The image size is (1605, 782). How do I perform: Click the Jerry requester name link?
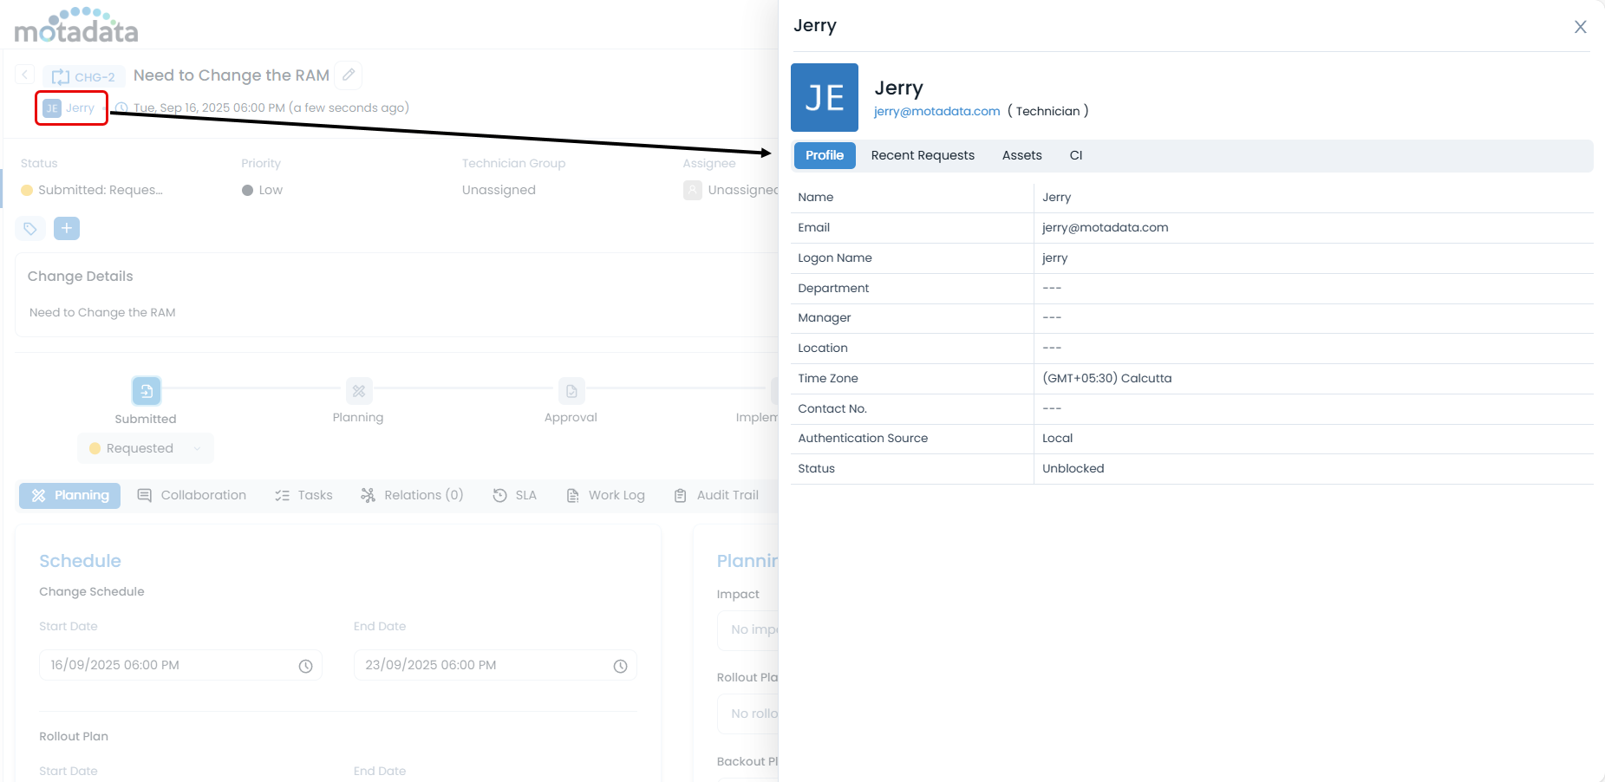(80, 108)
